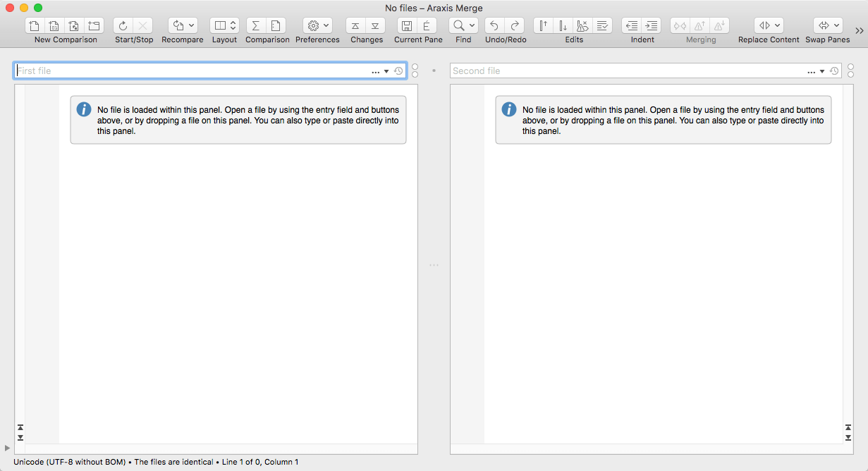
Task: Start a new binary comparison
Action: click(55, 25)
